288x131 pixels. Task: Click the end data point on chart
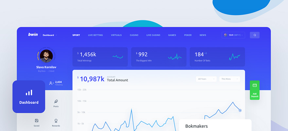click(240, 110)
